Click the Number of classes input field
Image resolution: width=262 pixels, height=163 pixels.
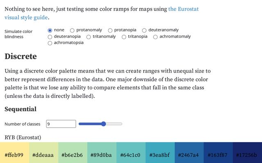pyautogui.click(x=61, y=124)
